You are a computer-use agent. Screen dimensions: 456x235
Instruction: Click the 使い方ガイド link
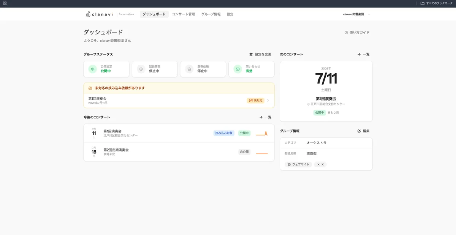pyautogui.click(x=357, y=33)
